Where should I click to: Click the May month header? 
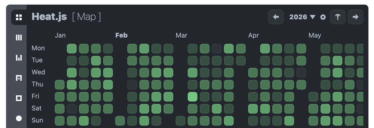click(315, 35)
